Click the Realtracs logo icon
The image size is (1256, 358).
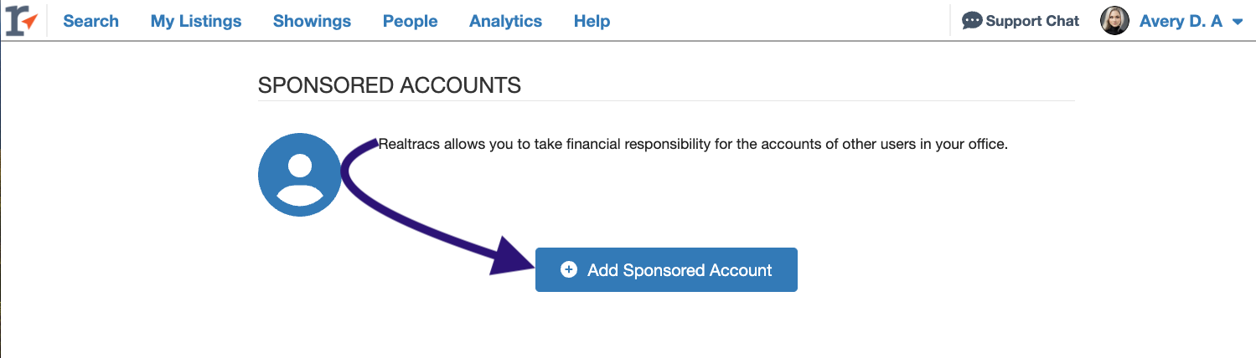22,21
